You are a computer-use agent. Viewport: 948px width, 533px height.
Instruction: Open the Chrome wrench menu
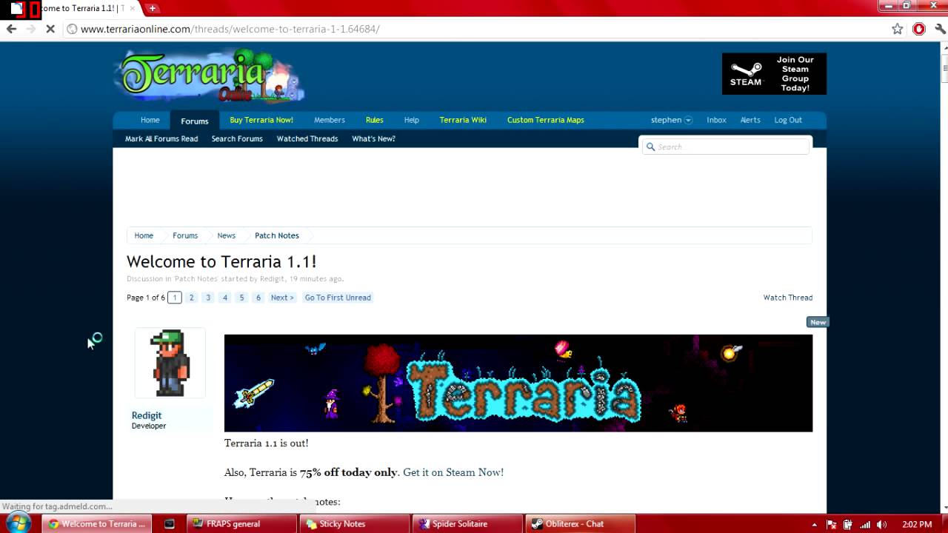point(940,29)
